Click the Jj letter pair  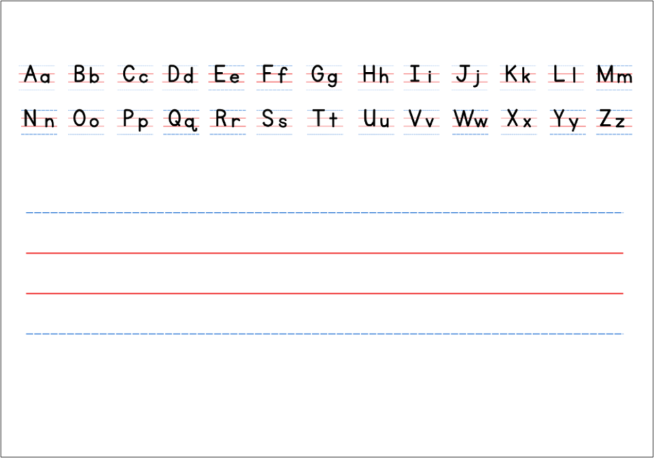point(470,76)
